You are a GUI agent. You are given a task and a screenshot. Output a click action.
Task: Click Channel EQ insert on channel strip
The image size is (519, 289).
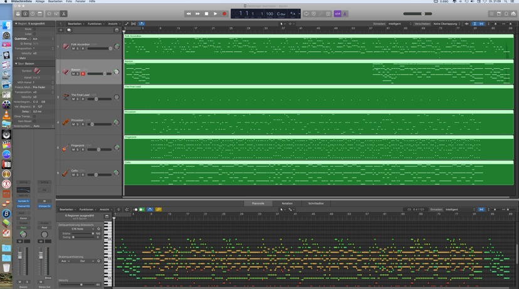[x=23, y=206]
